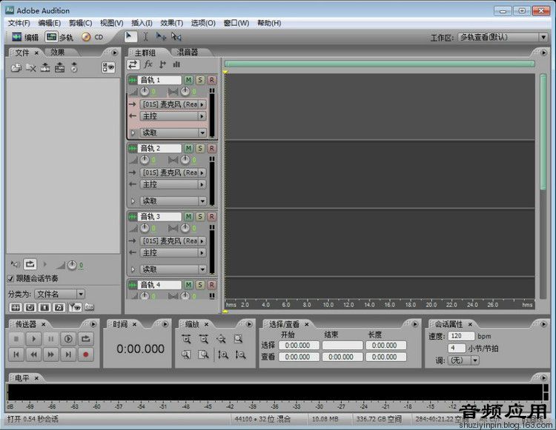Image resolution: width=556 pixels, height=430 pixels.
Task: Select the Move/Copy clip tool
Action: tap(161, 37)
